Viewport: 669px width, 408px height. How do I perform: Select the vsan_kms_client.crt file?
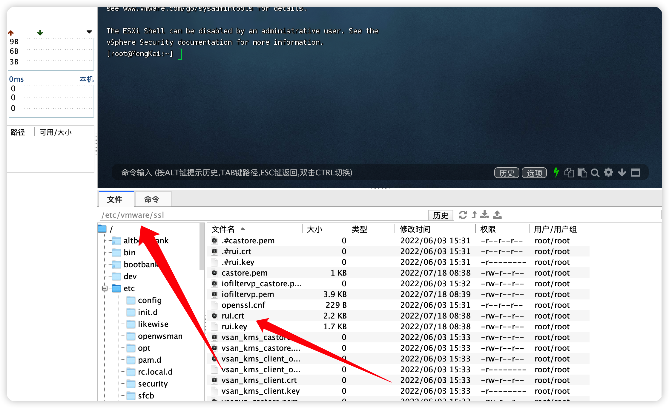[399, 380]
